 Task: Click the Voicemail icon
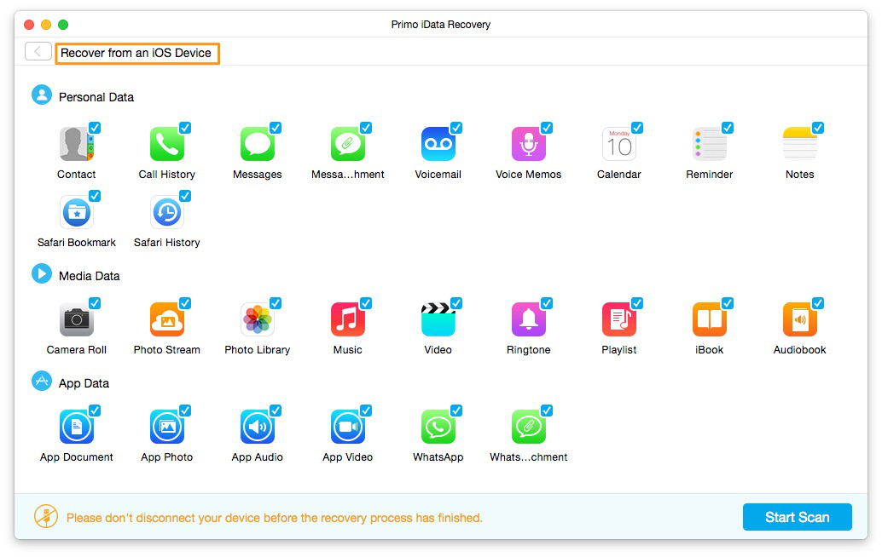pyautogui.click(x=438, y=144)
